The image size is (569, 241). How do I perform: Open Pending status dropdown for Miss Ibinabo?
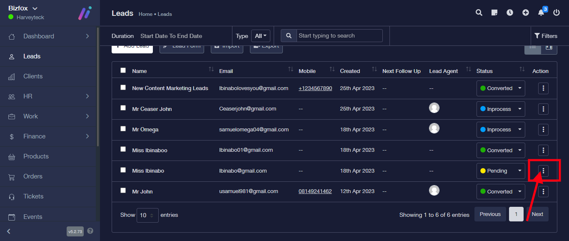coord(500,171)
